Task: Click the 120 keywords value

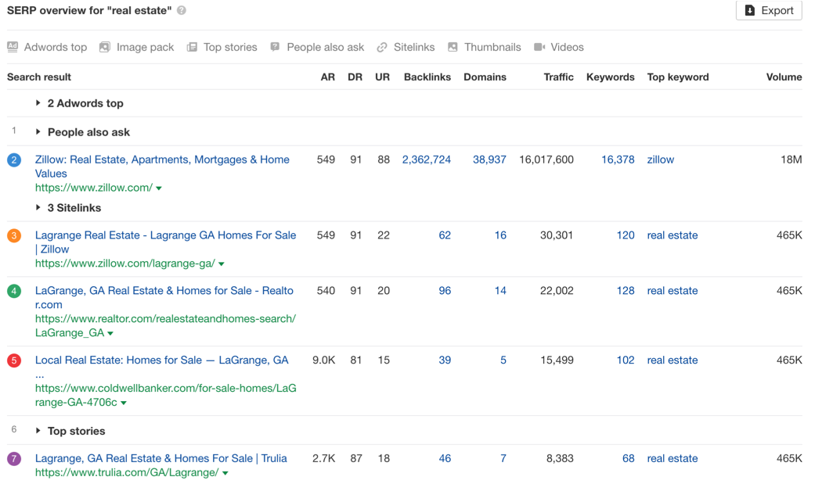Action: (x=626, y=236)
